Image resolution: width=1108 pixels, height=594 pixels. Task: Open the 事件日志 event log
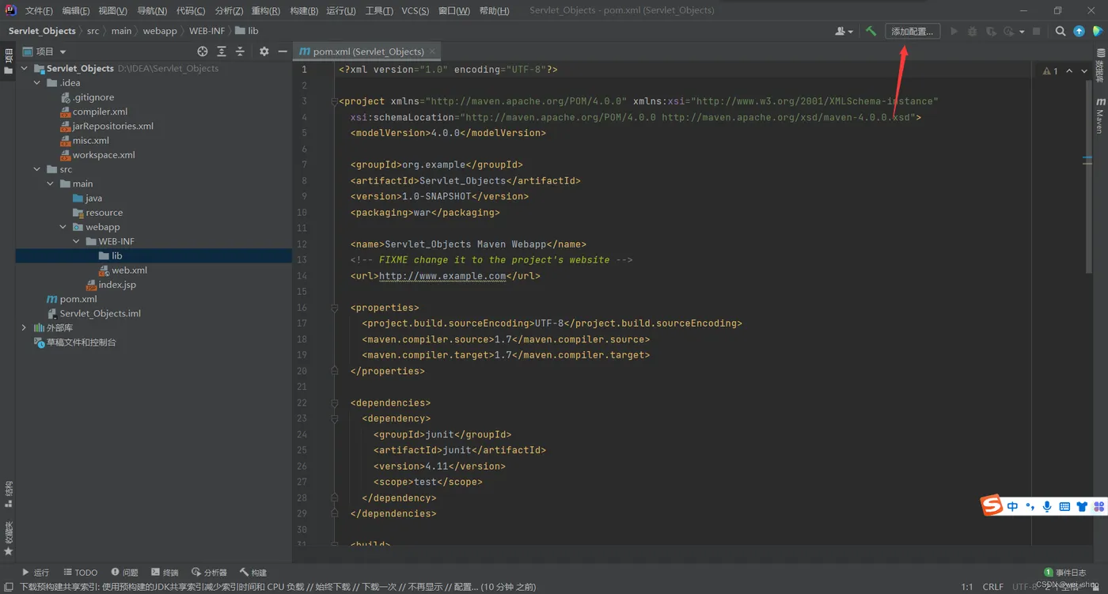pos(1065,573)
